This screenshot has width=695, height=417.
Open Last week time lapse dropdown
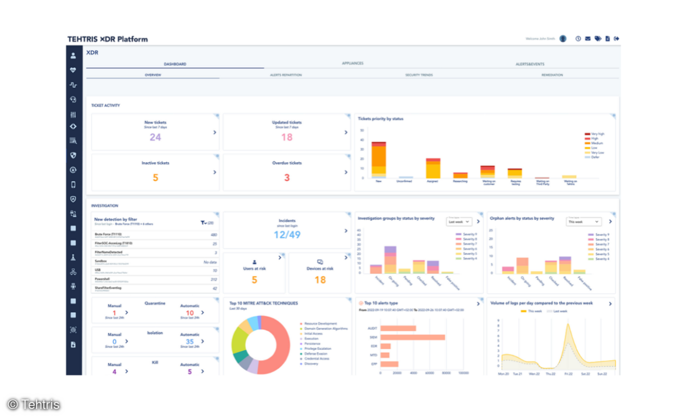(459, 221)
